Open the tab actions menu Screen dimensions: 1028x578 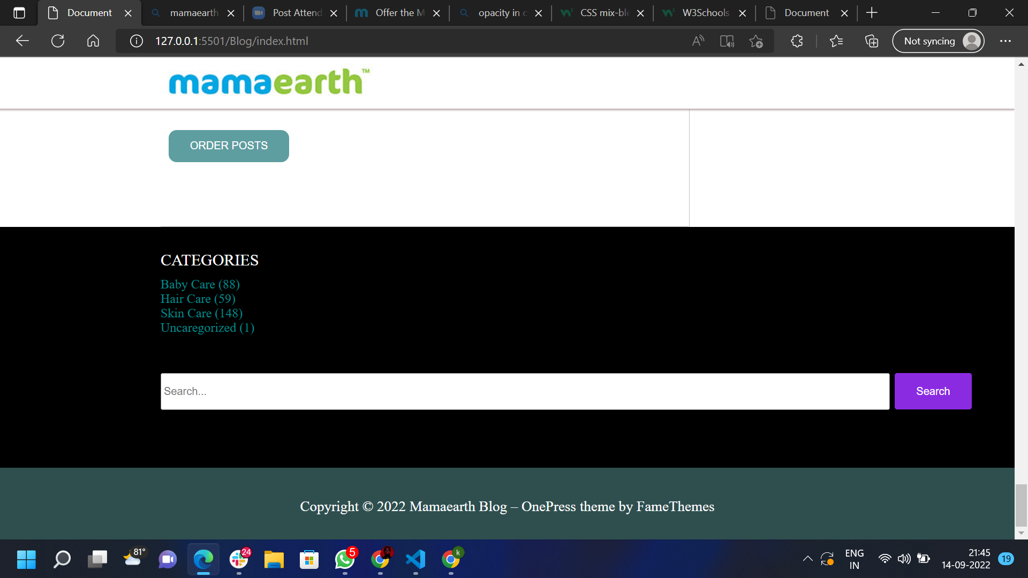point(19,12)
